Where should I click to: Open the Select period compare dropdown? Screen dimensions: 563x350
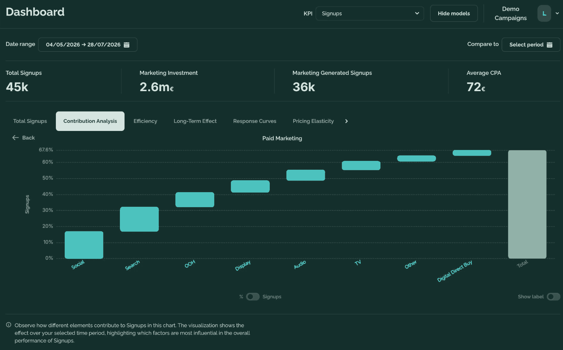pos(531,45)
